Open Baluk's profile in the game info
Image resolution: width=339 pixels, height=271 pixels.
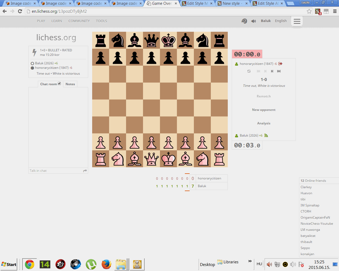point(46,63)
